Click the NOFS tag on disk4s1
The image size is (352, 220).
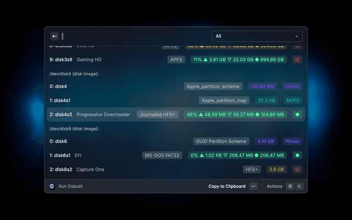coord(293,101)
